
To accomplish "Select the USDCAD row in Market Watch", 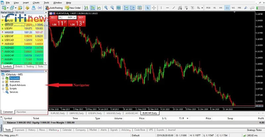I will tap(22, 40).
